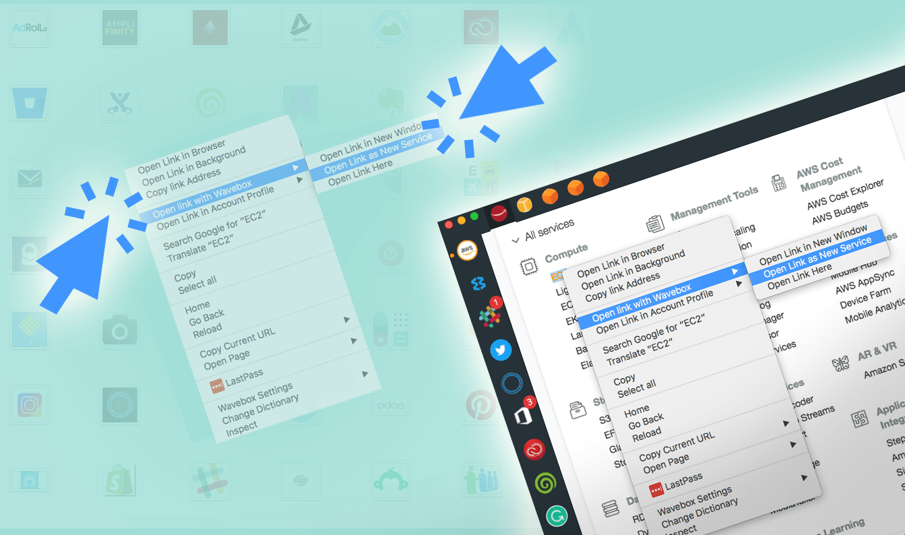Choose Select all in window context menu
Image resolution: width=905 pixels, height=535 pixels.
(x=637, y=389)
